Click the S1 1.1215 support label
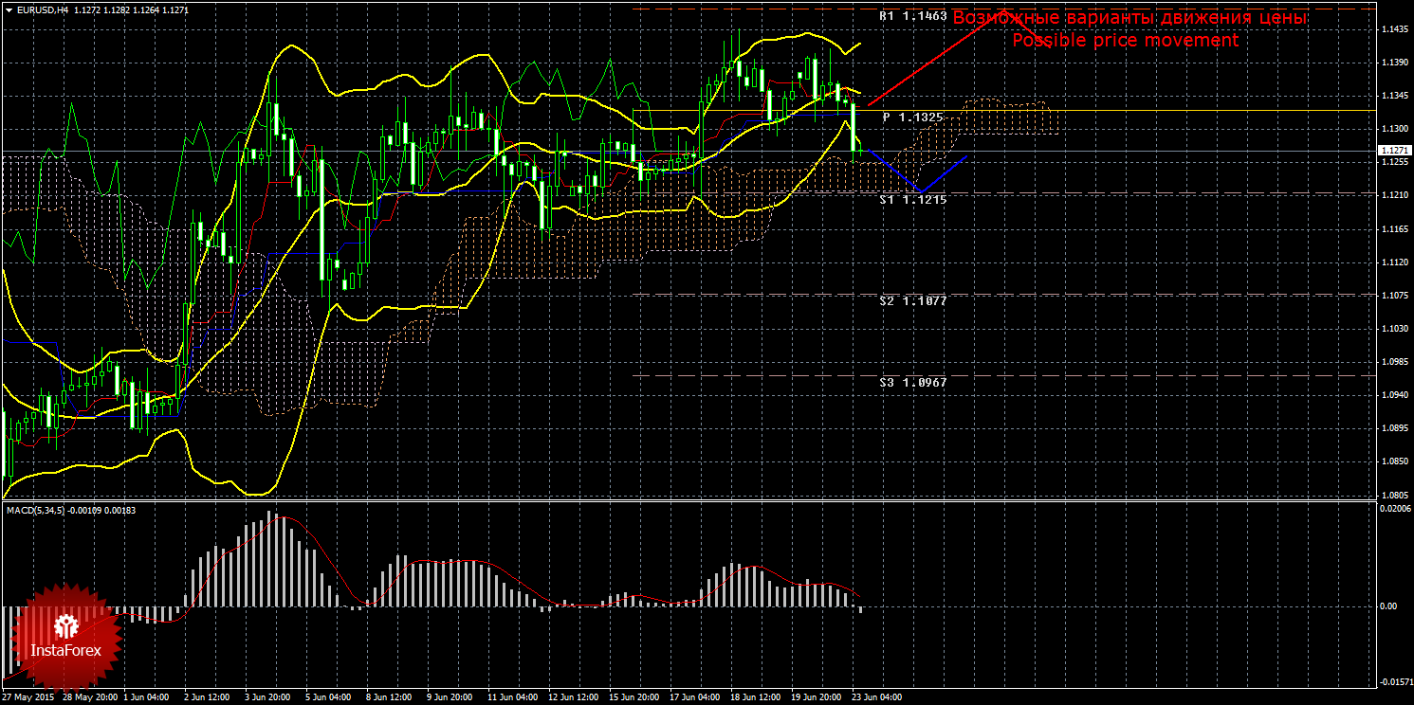Screen dimensions: 1414x705 (912, 200)
